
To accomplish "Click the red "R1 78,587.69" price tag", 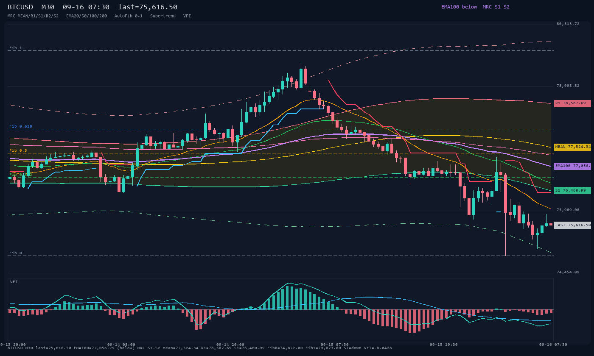I will (x=572, y=103).
